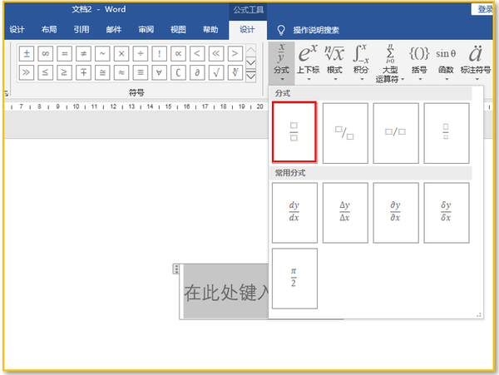Insert the approximately-congruent symbol
Viewport: 499px width, 375px height.
102,72
